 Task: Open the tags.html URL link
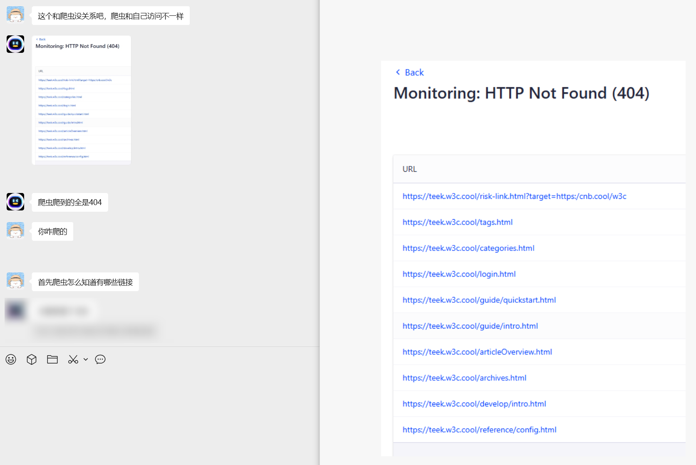[457, 222]
